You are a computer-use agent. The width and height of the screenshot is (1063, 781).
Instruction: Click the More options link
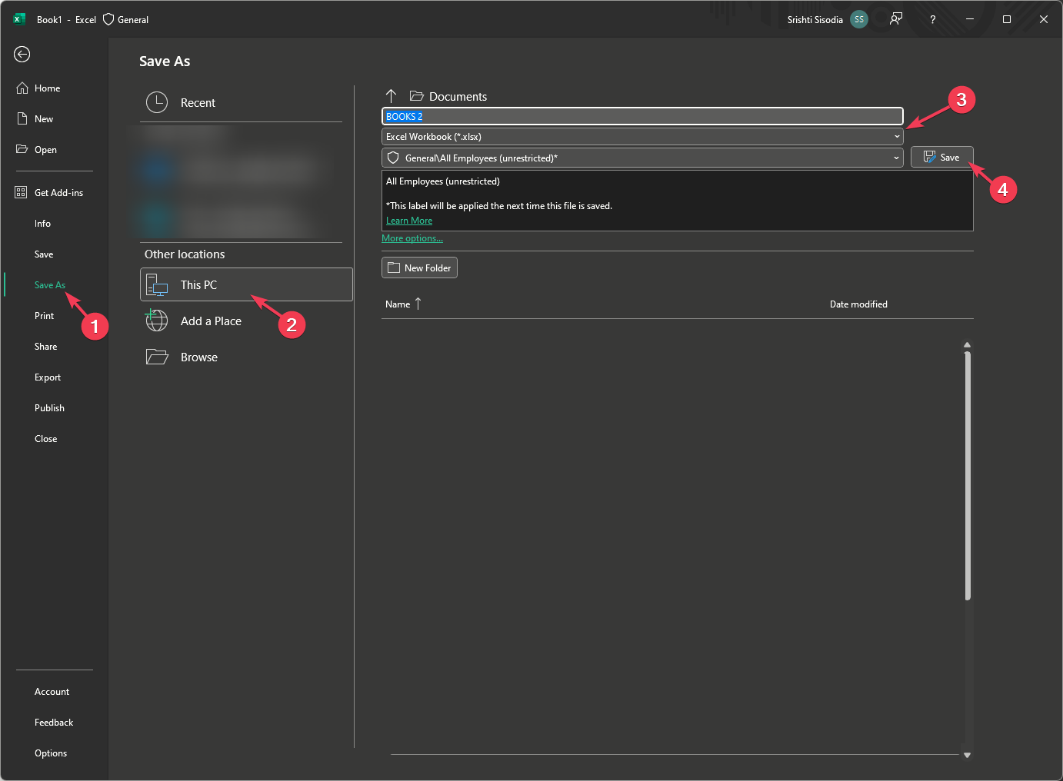pos(412,238)
